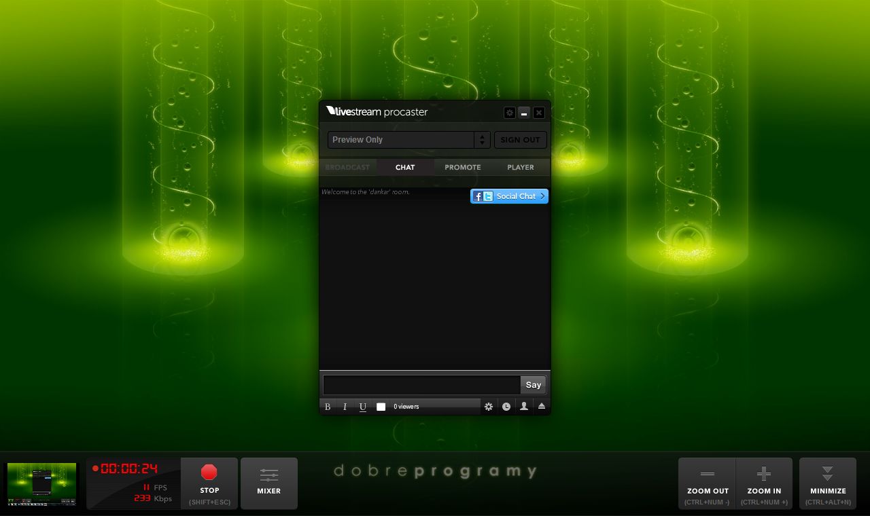Viewport: 870px width, 516px height.
Task: Click the 0 viewers count label
Action: (x=406, y=407)
